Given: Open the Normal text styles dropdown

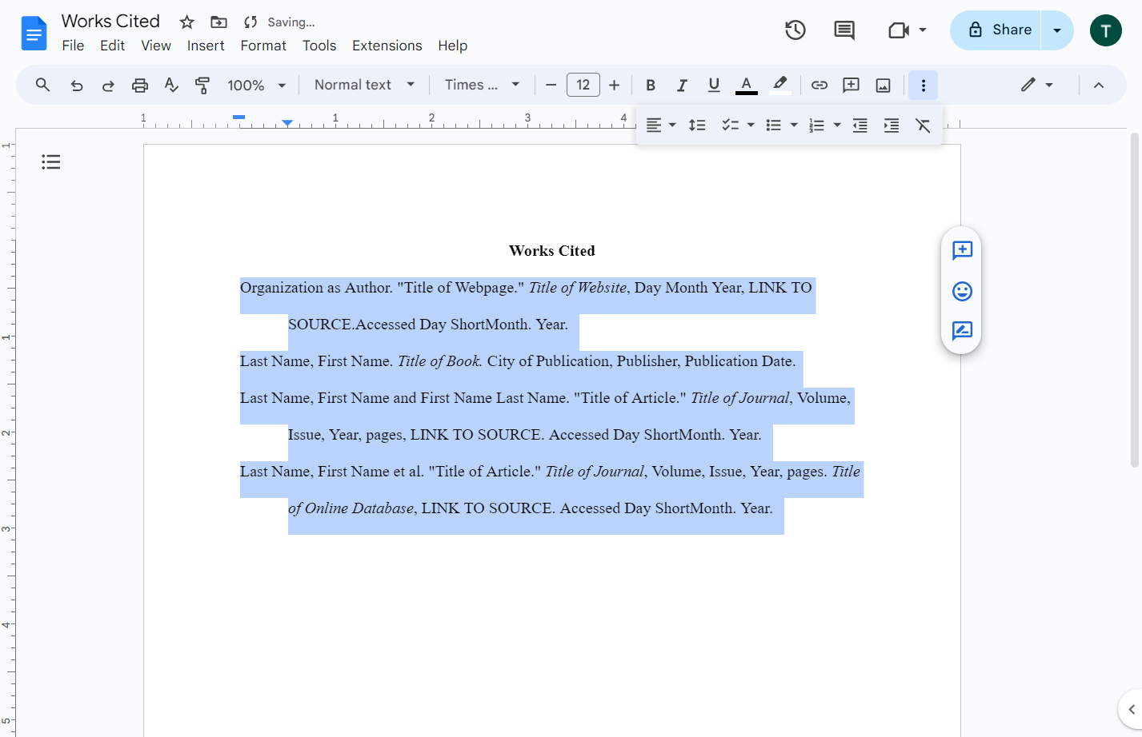Looking at the screenshot, I should coord(365,85).
